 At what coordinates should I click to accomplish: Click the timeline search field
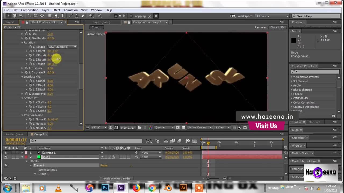click(86, 141)
